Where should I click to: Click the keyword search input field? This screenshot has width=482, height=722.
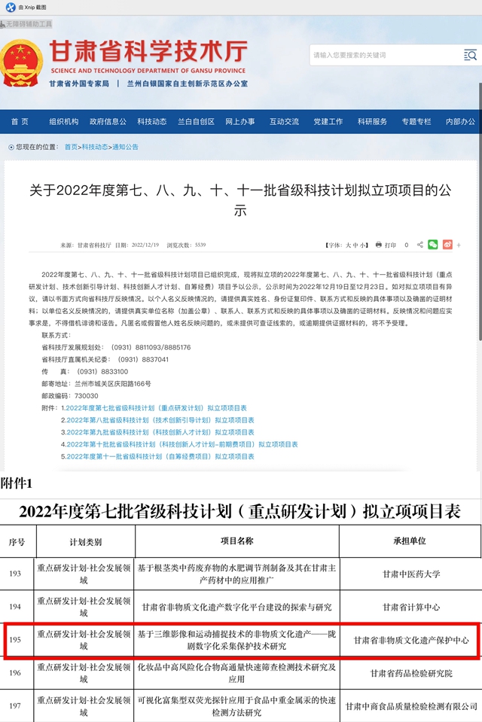384,55
